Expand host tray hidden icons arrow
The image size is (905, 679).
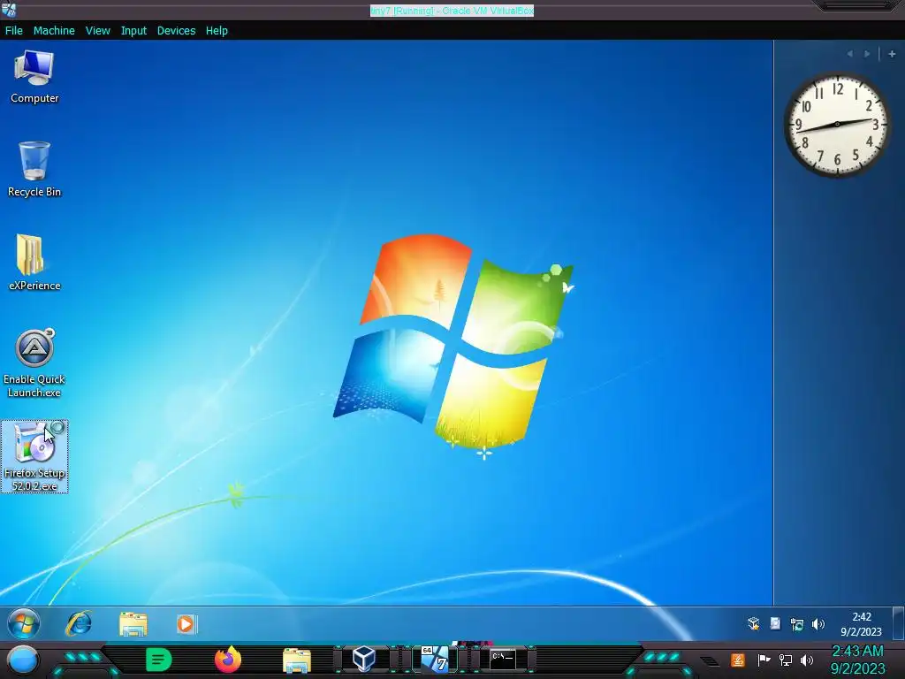pos(710,661)
